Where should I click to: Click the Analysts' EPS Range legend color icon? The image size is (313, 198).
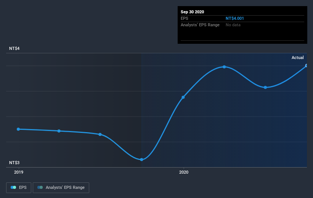coord(40,187)
